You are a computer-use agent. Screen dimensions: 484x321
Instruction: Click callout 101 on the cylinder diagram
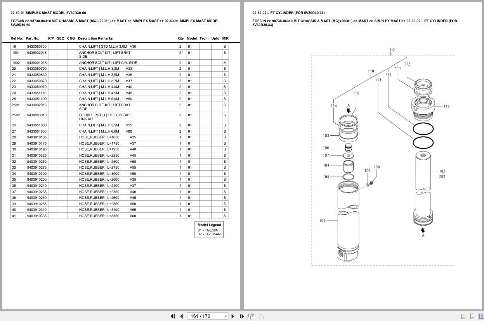[x=323, y=221]
